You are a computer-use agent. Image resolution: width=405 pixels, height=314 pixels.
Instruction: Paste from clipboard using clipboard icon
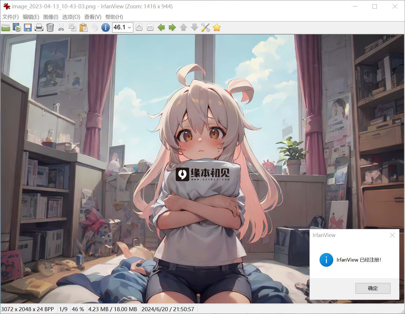coord(83,27)
